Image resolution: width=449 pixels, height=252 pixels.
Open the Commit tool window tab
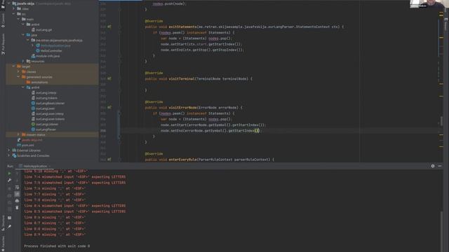coord(3,20)
